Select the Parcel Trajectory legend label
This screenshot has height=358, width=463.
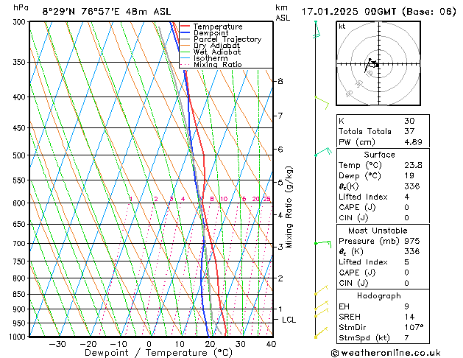(x=227, y=39)
